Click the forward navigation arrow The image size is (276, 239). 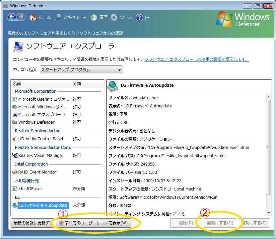21,17
